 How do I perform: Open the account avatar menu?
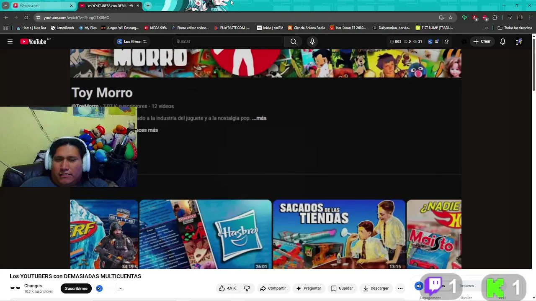[x=519, y=41]
